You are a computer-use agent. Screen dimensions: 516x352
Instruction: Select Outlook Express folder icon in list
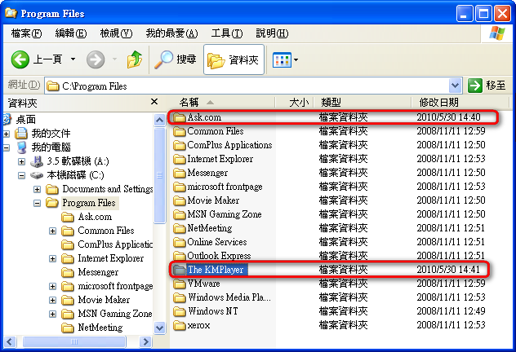(x=180, y=256)
